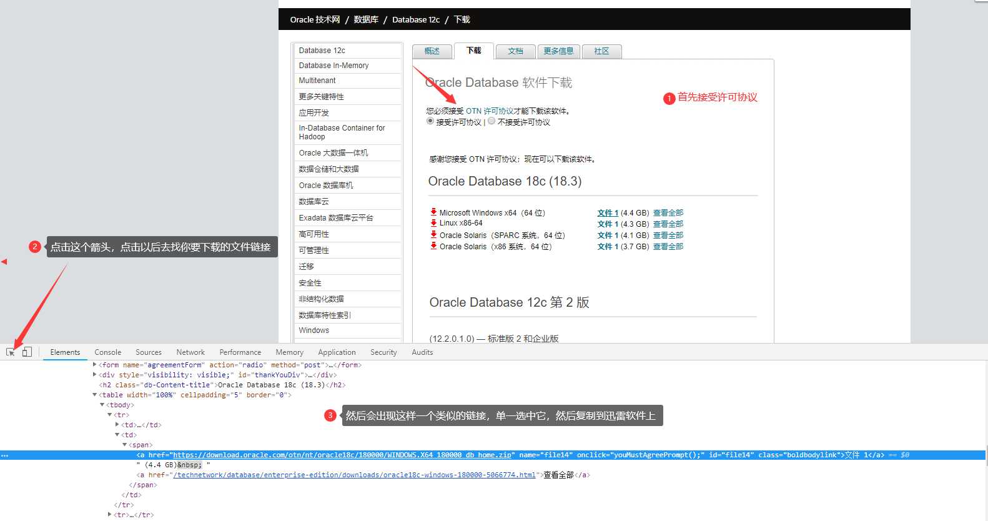Expand the agreementForm form node
Viewport: 988px width, 521px height.
(95, 365)
